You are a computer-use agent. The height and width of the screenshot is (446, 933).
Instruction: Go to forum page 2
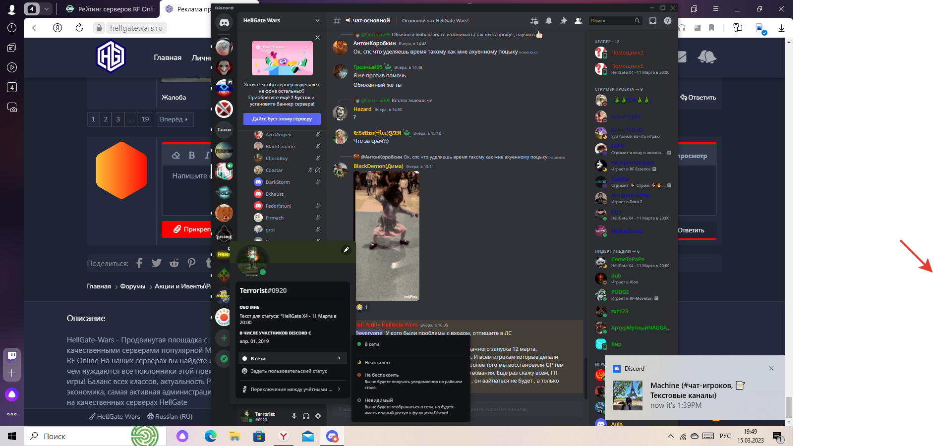[106, 119]
